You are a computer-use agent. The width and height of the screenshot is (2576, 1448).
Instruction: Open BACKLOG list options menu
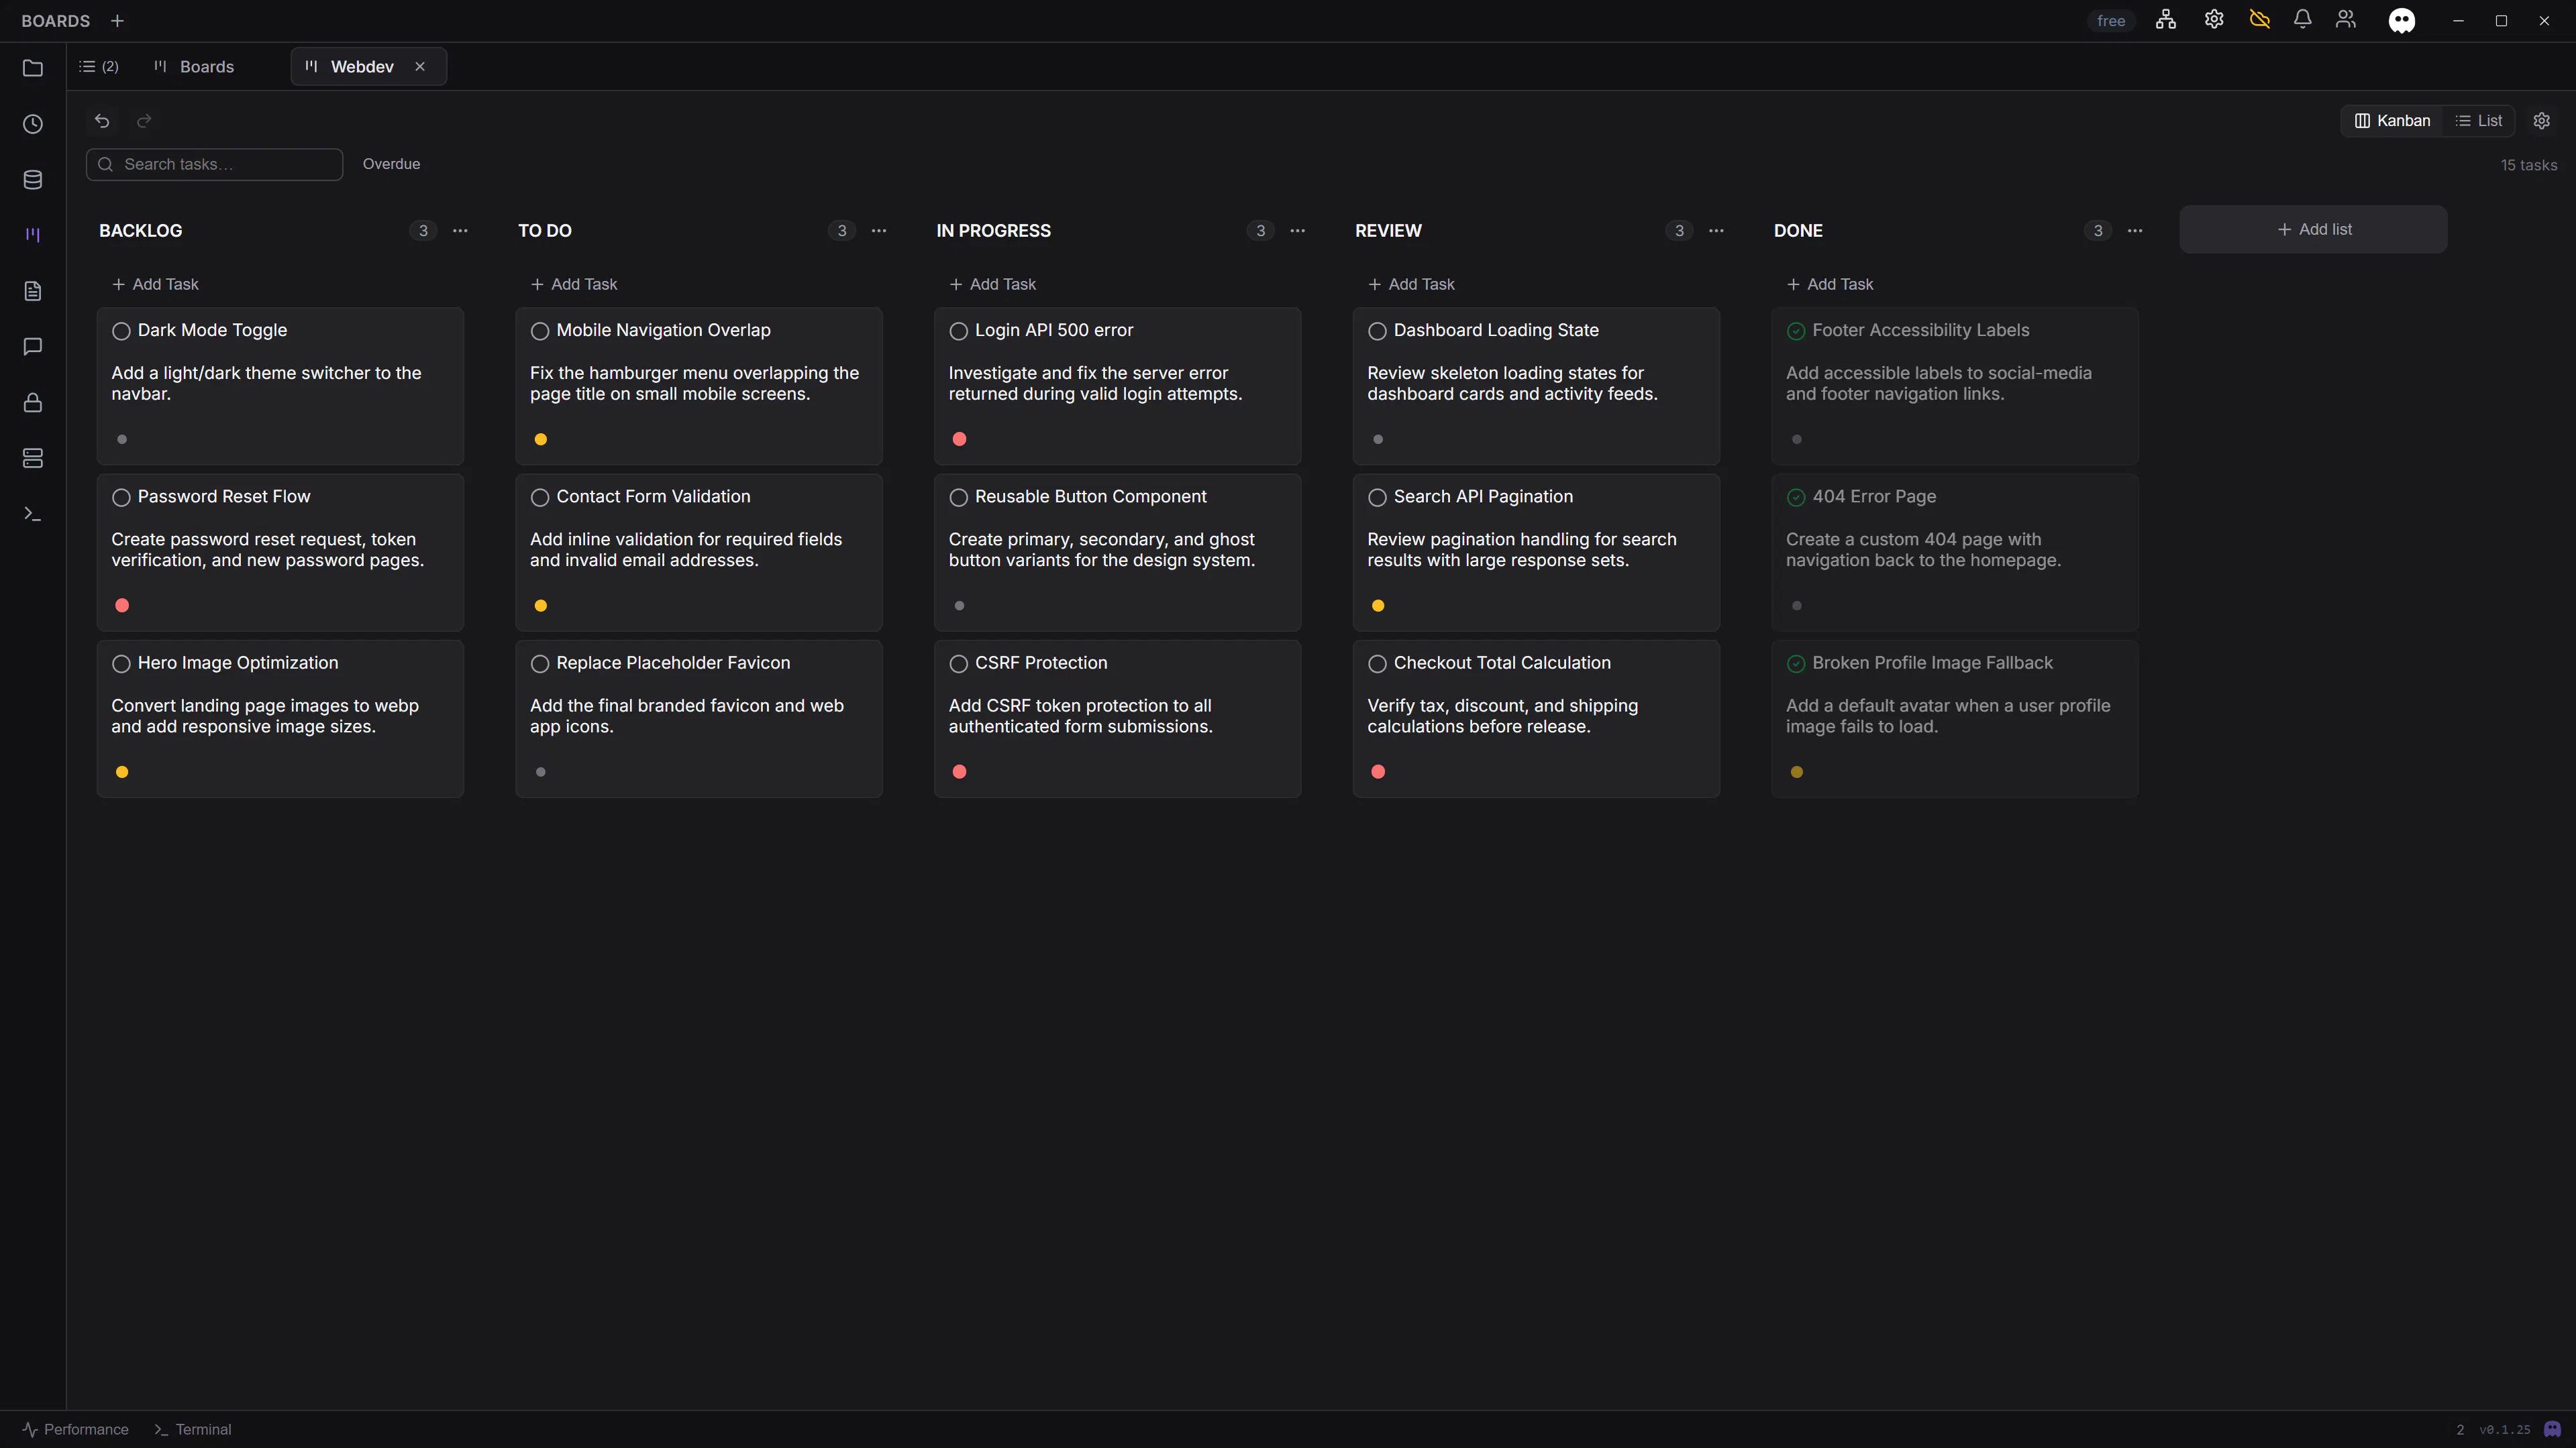460,231
